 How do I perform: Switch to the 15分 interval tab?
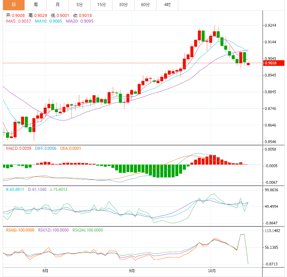click(101, 5)
